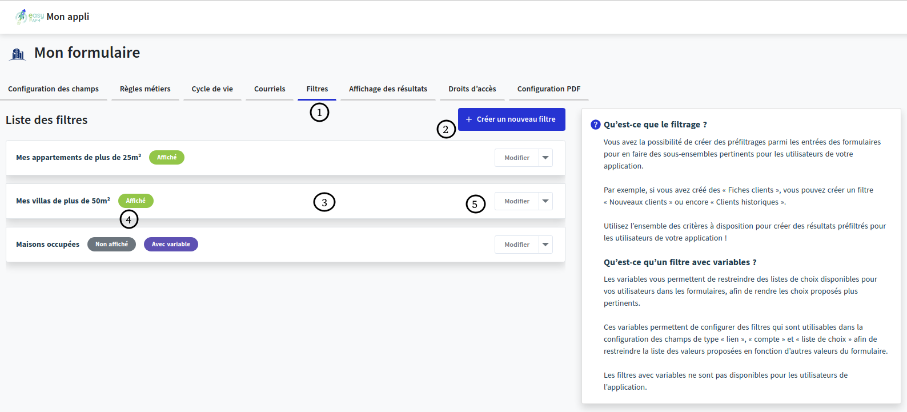Click the blue question mark help icon
907x412 pixels.
[595, 125]
